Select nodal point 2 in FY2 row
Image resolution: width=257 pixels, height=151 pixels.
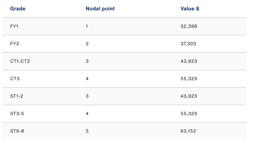87,44
